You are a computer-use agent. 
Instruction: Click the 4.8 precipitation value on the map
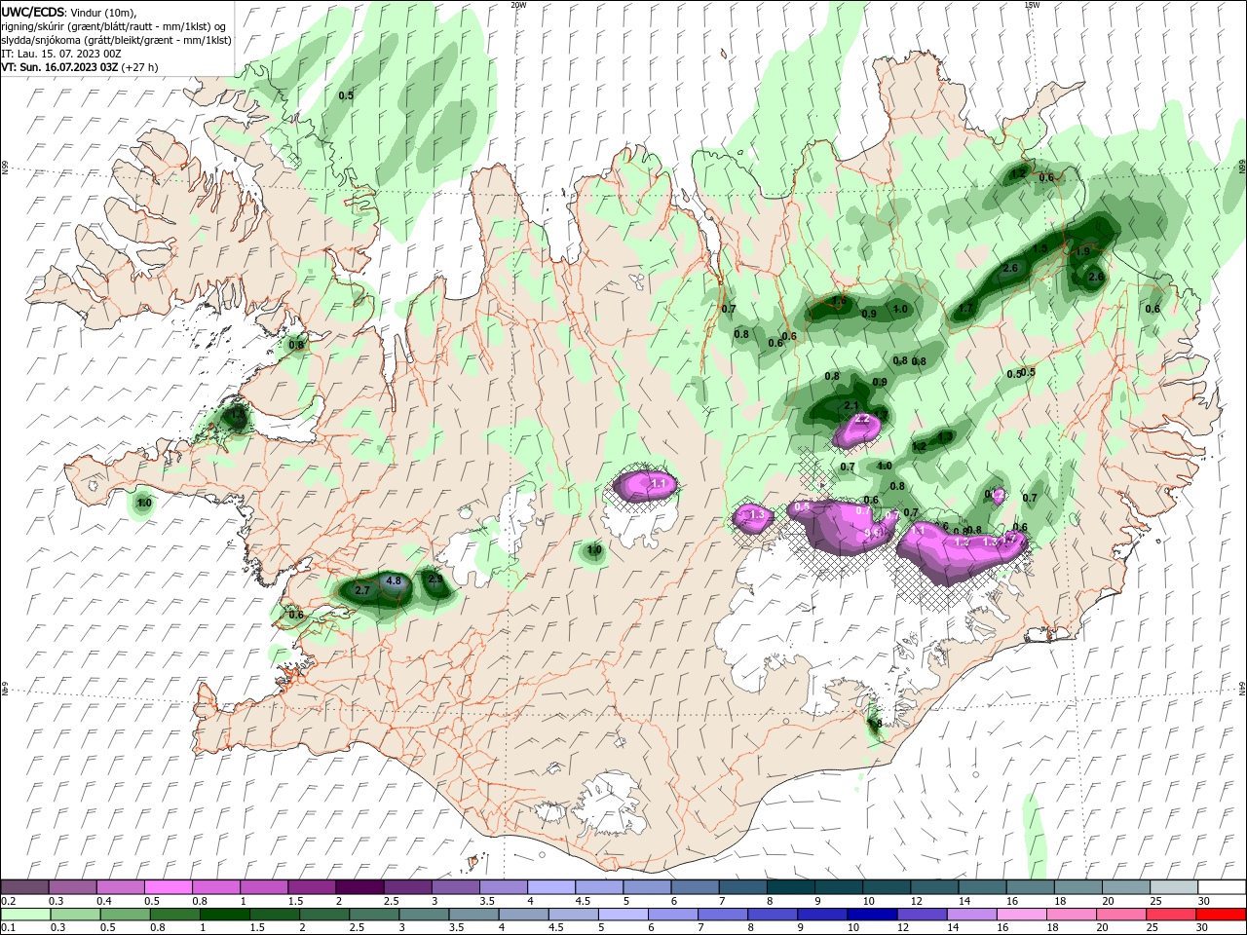pos(394,581)
